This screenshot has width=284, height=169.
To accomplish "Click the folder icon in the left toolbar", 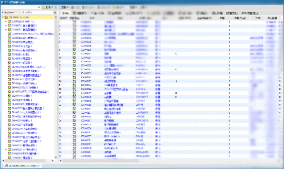I will click(44, 7).
